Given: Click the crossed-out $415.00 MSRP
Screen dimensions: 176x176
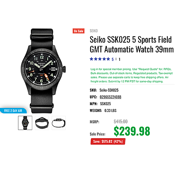Looking at the screenshot, I should point(120,122).
